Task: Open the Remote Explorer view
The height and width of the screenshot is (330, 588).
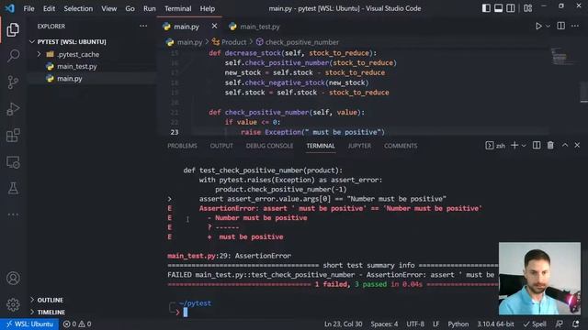Action: (13, 162)
